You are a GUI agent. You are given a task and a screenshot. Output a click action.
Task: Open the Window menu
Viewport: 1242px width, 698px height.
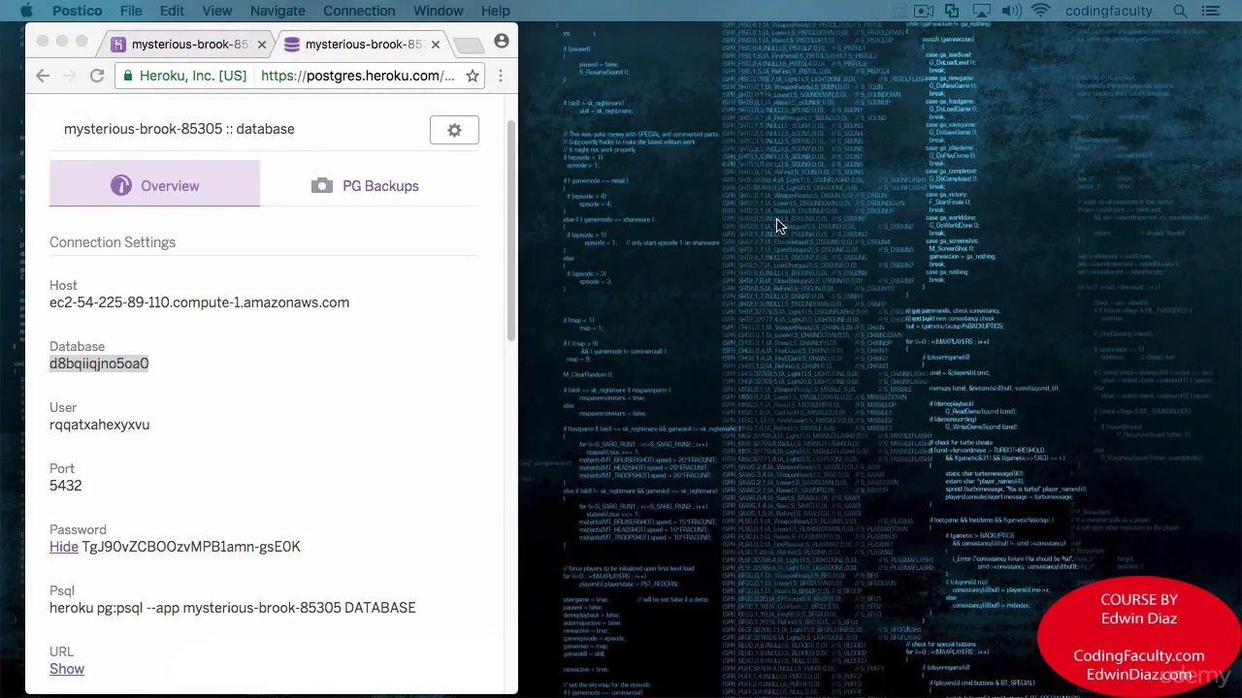(439, 11)
